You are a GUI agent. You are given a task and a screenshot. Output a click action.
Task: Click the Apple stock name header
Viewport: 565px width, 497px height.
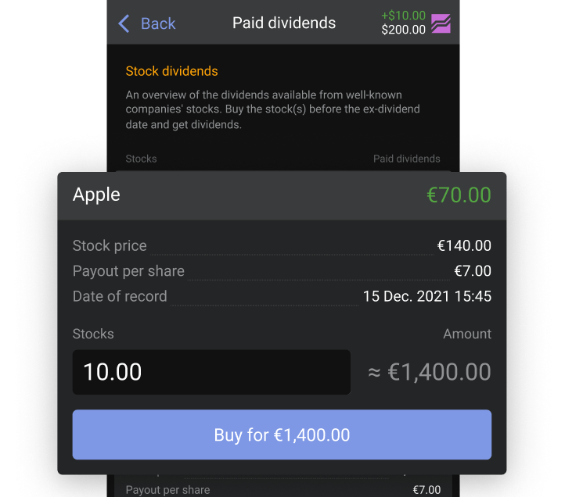point(96,195)
